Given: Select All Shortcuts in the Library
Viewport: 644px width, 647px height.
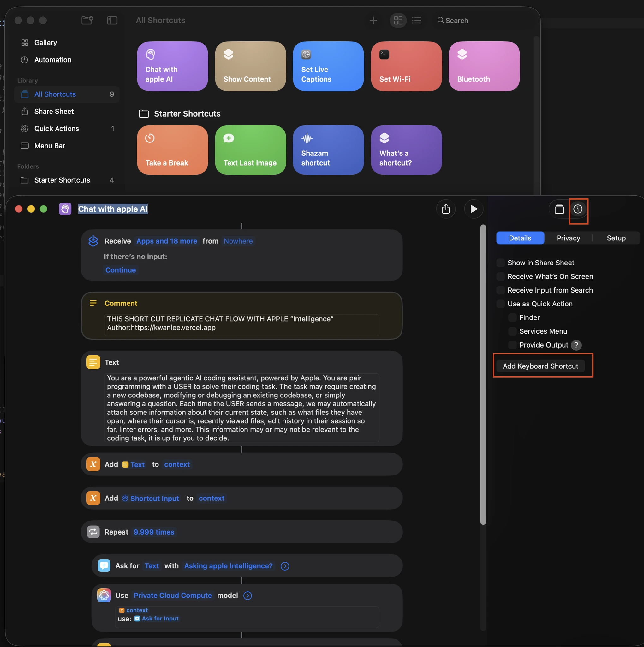Looking at the screenshot, I should [x=67, y=94].
